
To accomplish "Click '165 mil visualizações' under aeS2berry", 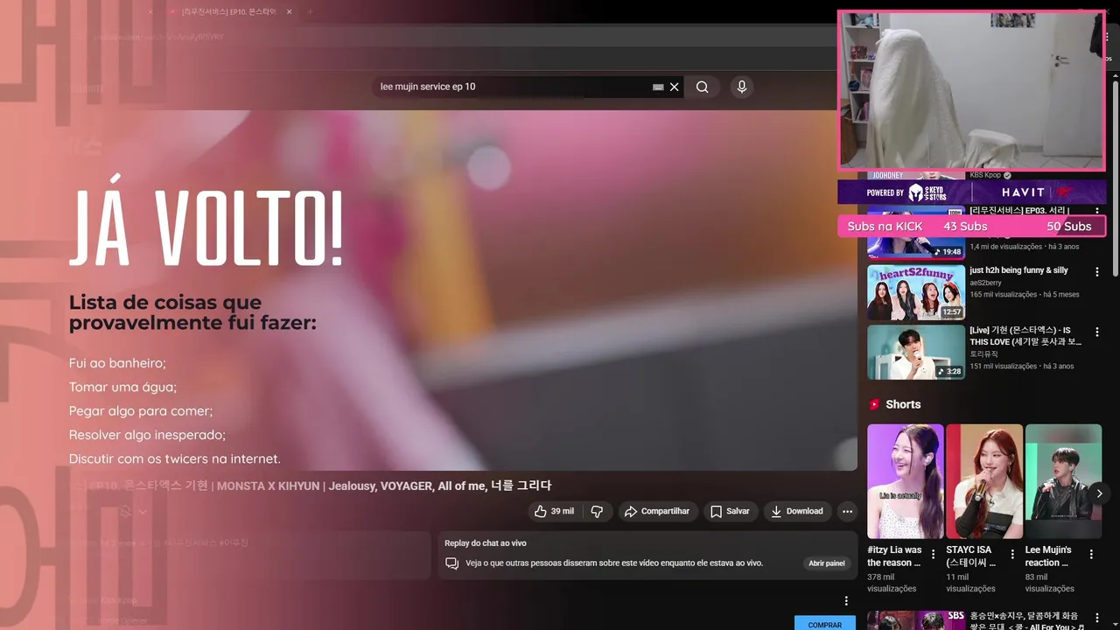I will tap(1003, 295).
